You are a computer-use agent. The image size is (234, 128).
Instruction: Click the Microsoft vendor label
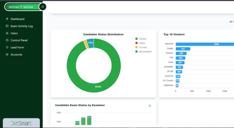(x=169, y=44)
